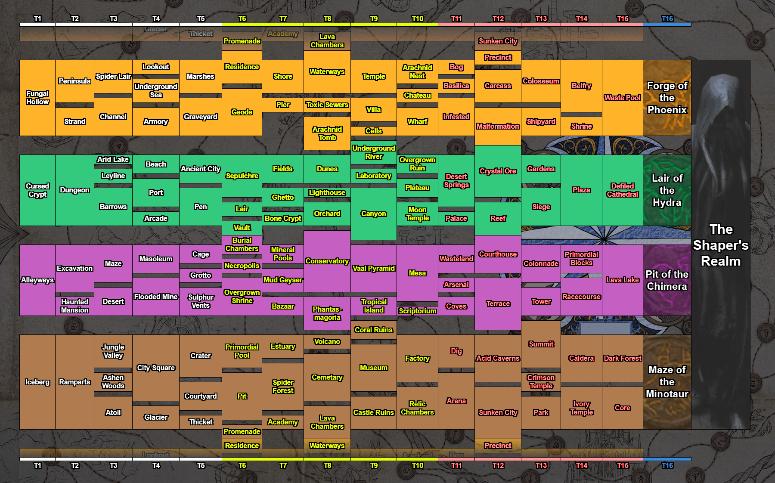Click the Flooded Mine map cell
Image resolution: width=775 pixels, height=483 pixels.
tap(156, 297)
